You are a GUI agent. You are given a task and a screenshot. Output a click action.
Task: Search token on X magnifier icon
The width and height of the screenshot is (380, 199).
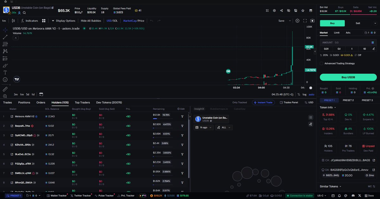(x=24, y=13)
